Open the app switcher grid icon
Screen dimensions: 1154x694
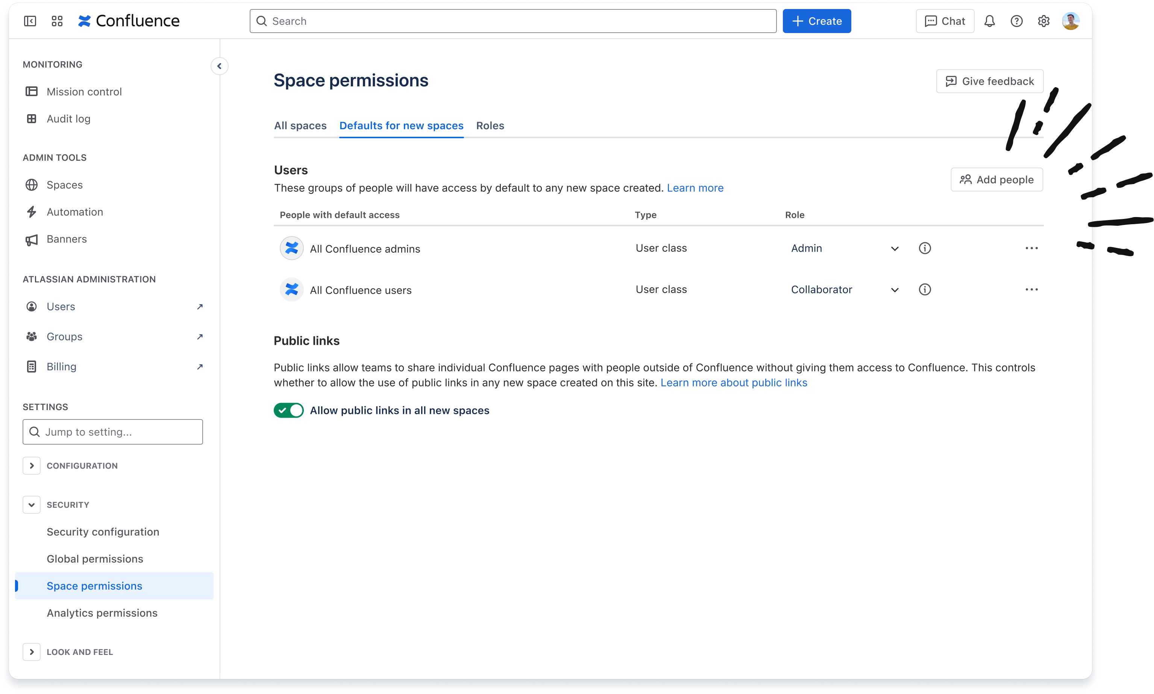pos(57,21)
